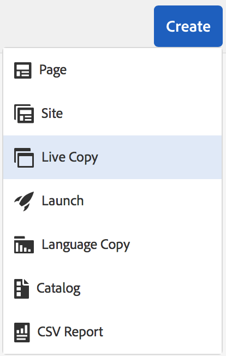
Task: Click the Language Copy icon
Action: (x=24, y=245)
